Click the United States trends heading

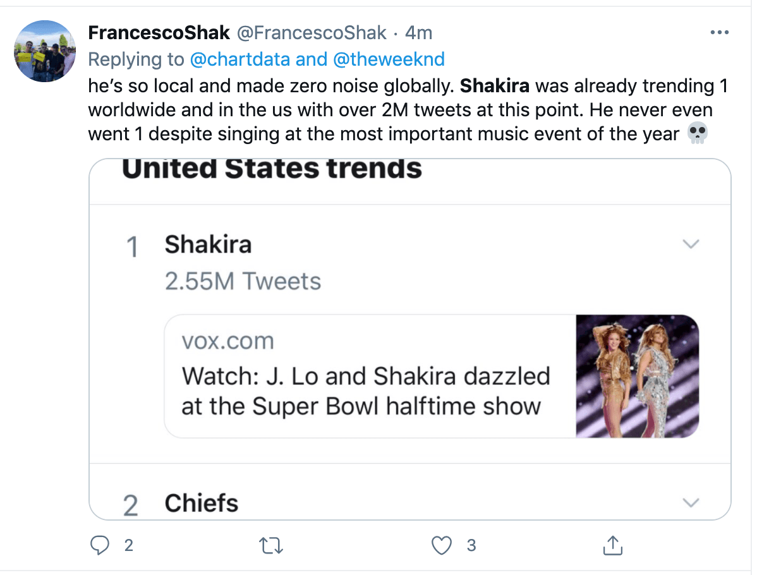click(273, 167)
